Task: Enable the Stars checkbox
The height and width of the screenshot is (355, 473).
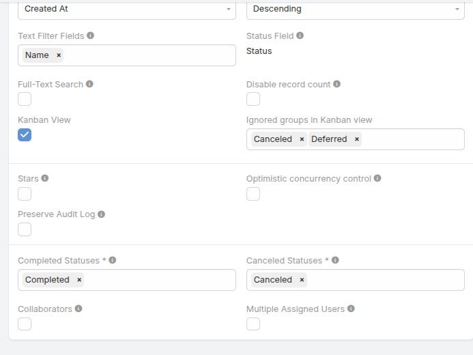Action: coord(25,194)
